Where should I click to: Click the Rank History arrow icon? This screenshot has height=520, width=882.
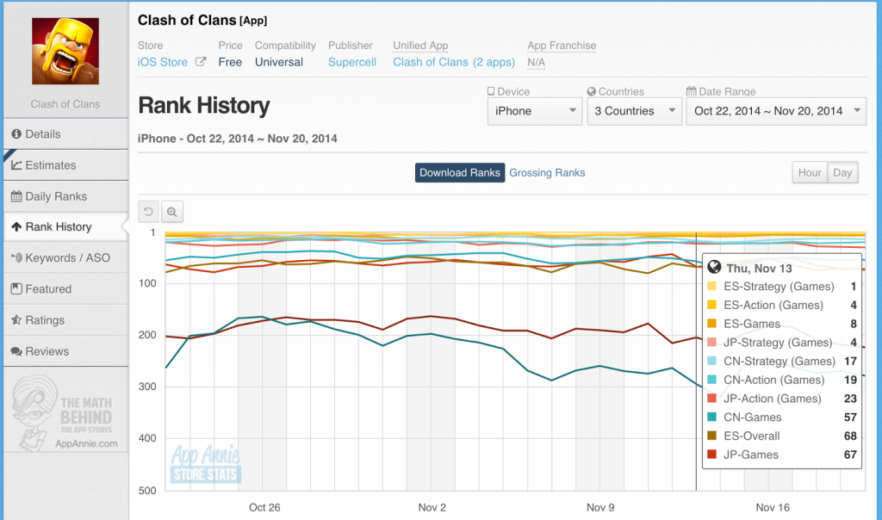[x=16, y=227]
